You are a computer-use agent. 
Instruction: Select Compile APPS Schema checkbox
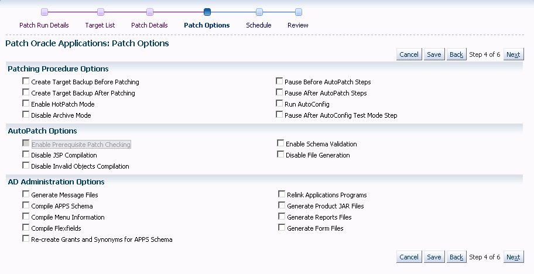coord(26,205)
